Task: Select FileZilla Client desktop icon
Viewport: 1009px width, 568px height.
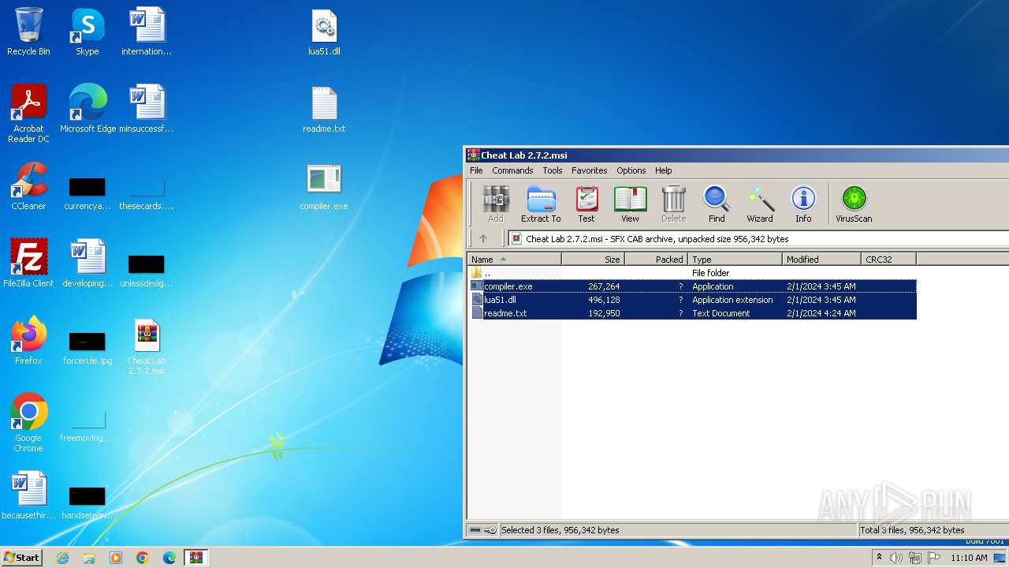Action: click(28, 263)
